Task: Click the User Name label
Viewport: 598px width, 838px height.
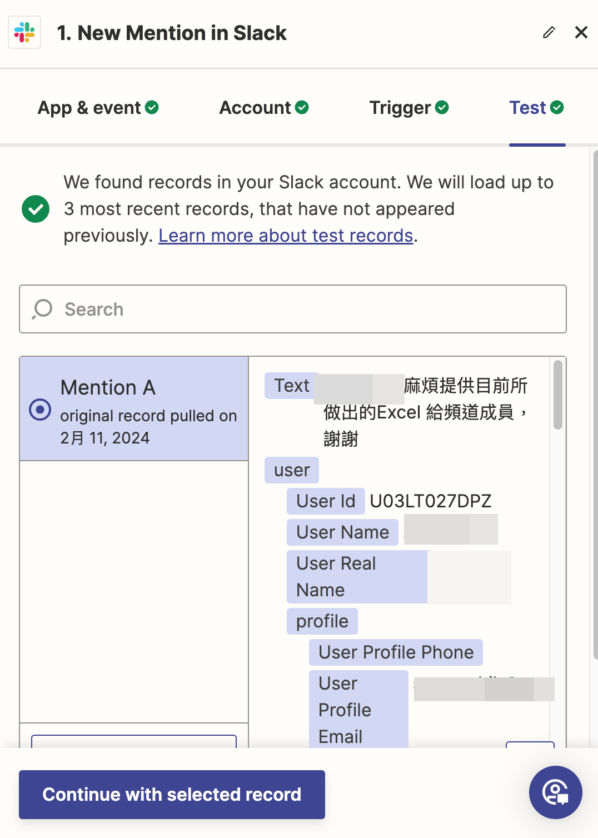Action: coord(343,532)
